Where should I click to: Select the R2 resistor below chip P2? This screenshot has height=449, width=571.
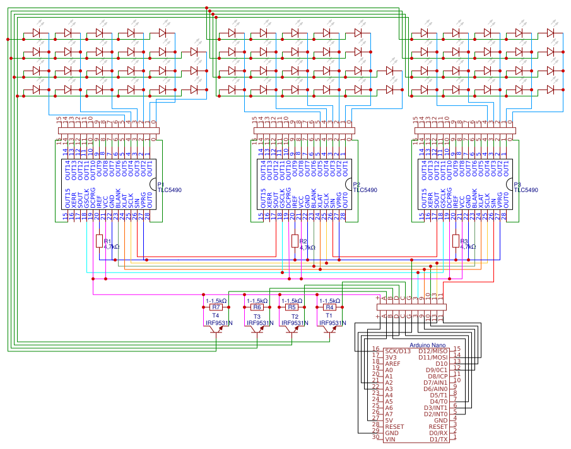pyautogui.click(x=294, y=241)
